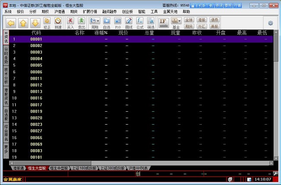The image size is (281, 185).
Task: Click the 金翼赢家 status bar logo
Action: pos(13,179)
